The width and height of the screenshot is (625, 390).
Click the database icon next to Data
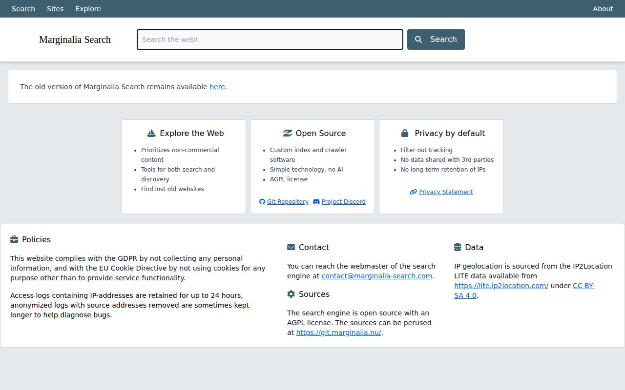click(x=458, y=247)
